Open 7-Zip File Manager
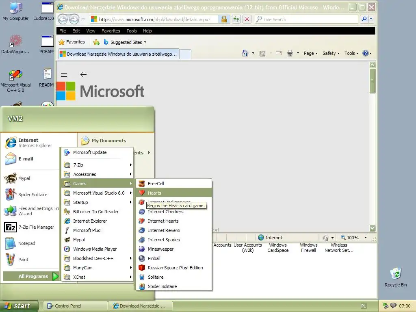This screenshot has width=416, height=312. pyautogui.click(x=31, y=227)
